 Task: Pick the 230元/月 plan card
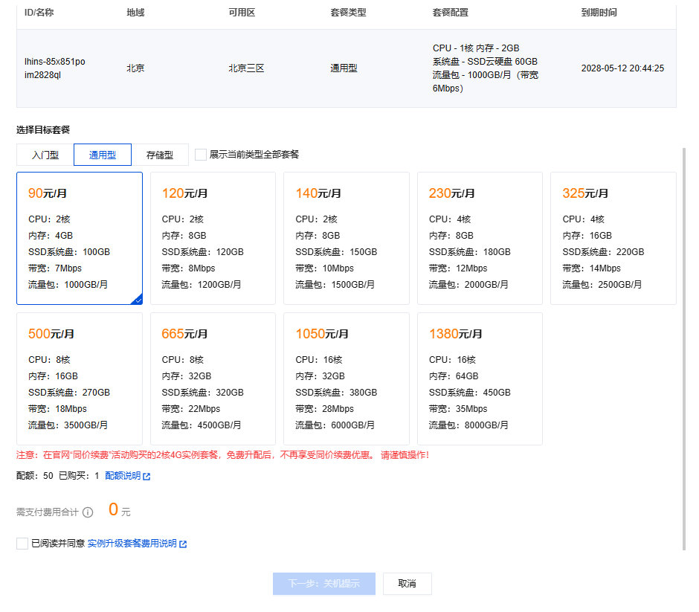point(480,239)
